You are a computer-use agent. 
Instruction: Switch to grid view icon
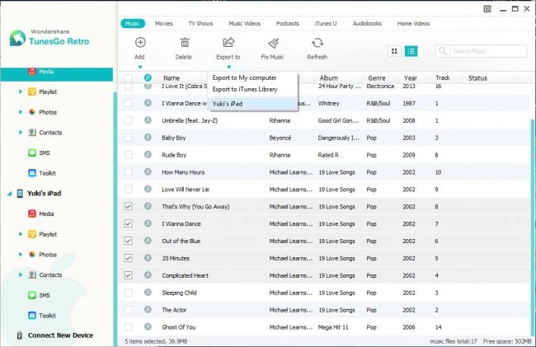394,51
